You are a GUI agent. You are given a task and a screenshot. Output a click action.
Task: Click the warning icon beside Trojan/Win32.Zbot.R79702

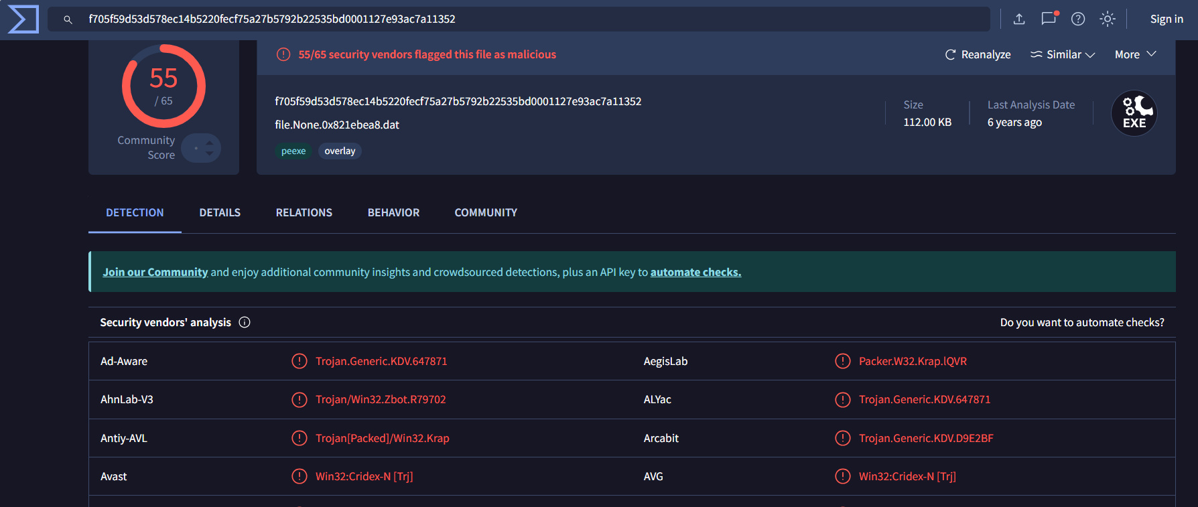click(x=299, y=399)
